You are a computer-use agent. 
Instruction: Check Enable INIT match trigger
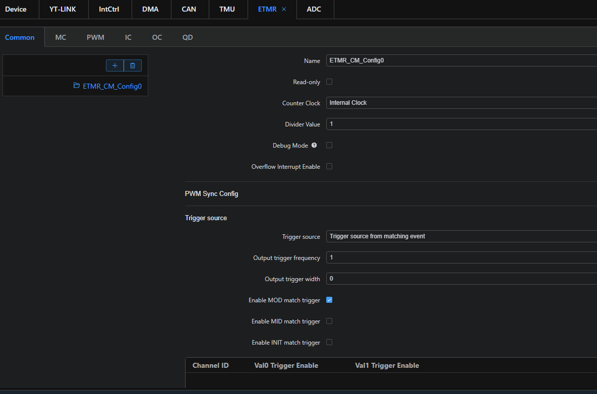click(329, 342)
